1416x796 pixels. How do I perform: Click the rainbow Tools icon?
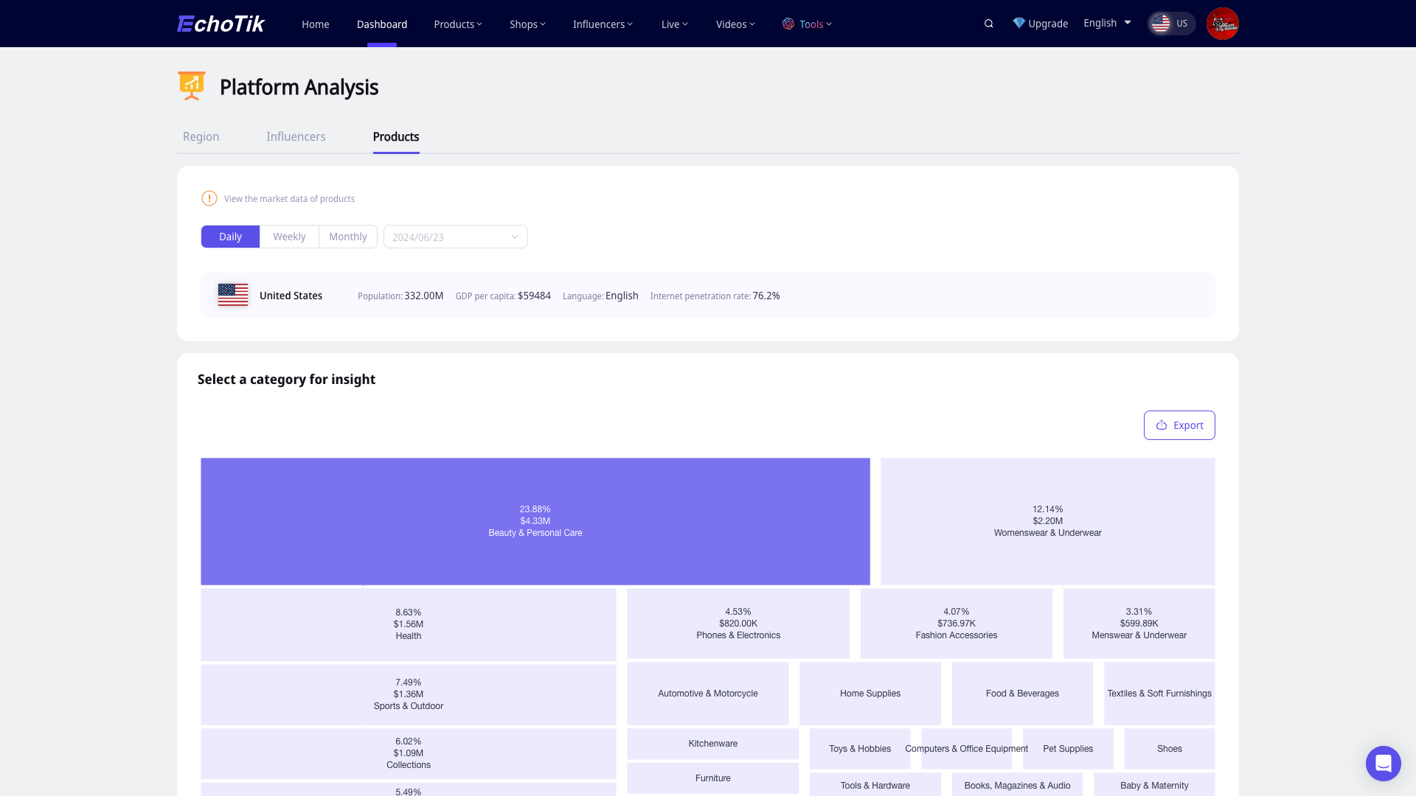tap(788, 24)
